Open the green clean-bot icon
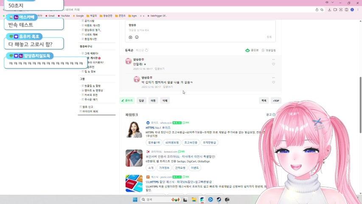 tap(247, 50)
